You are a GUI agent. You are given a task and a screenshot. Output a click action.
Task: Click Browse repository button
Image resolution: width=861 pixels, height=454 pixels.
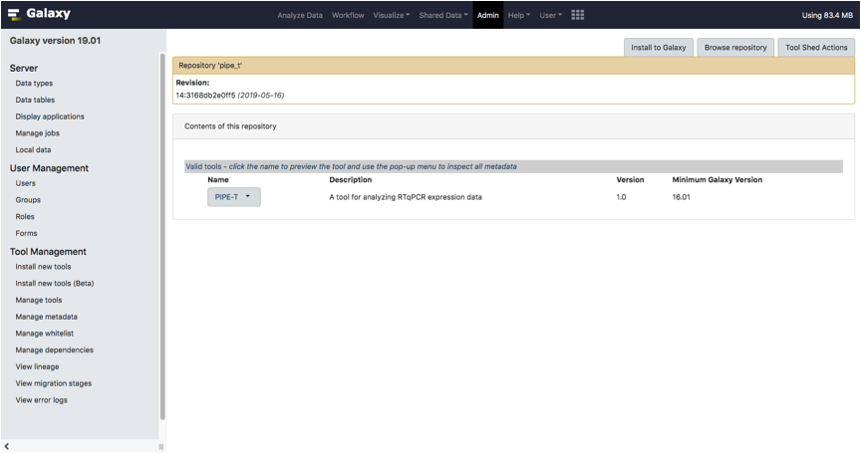(x=735, y=48)
